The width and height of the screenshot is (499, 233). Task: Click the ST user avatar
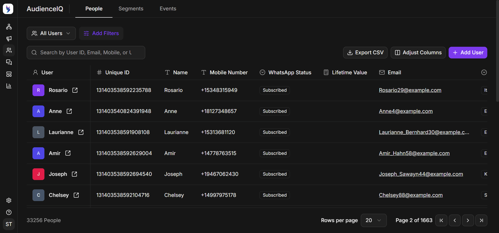(x=9, y=224)
